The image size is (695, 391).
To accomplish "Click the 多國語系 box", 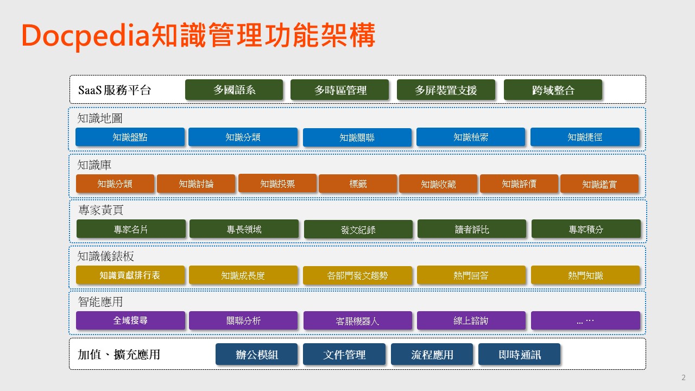I will pos(234,90).
